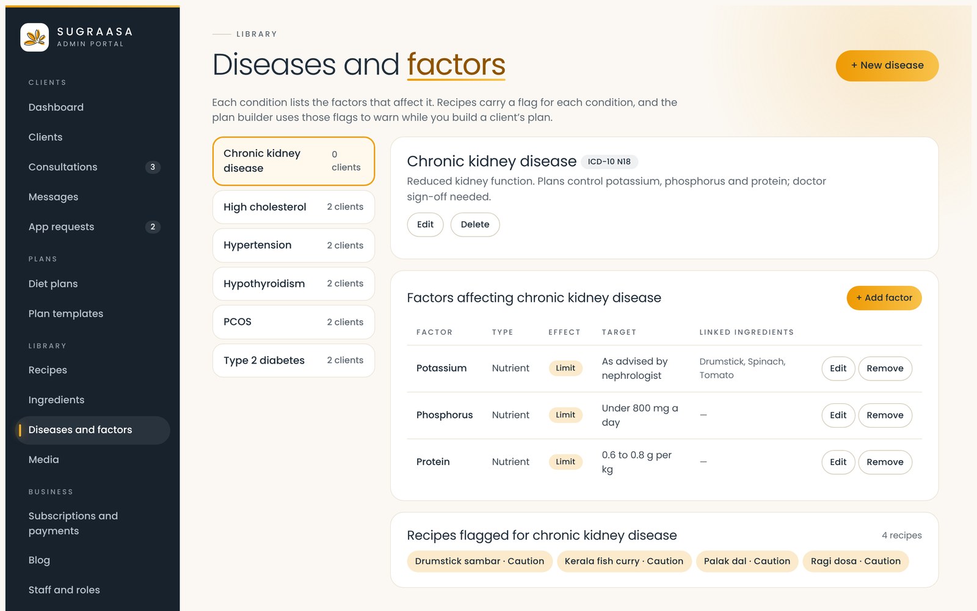
Task: Open Palak dal Caution recipe chip
Action: [x=747, y=561]
